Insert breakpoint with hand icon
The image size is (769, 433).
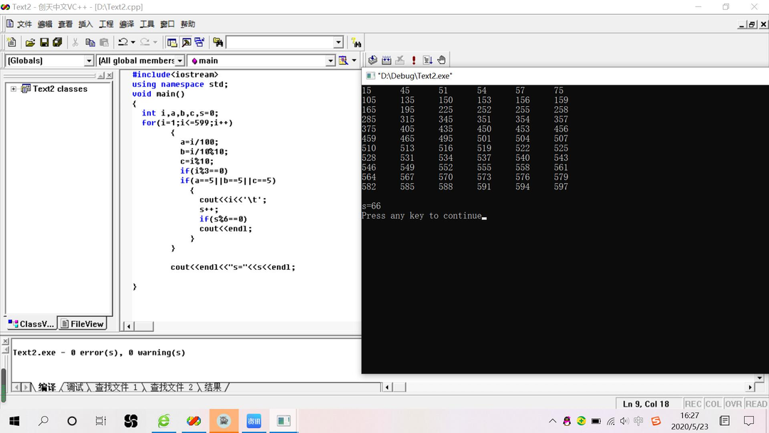coord(441,61)
